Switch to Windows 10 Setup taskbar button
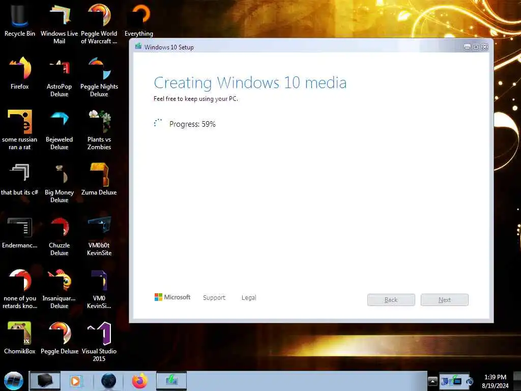 171,381
